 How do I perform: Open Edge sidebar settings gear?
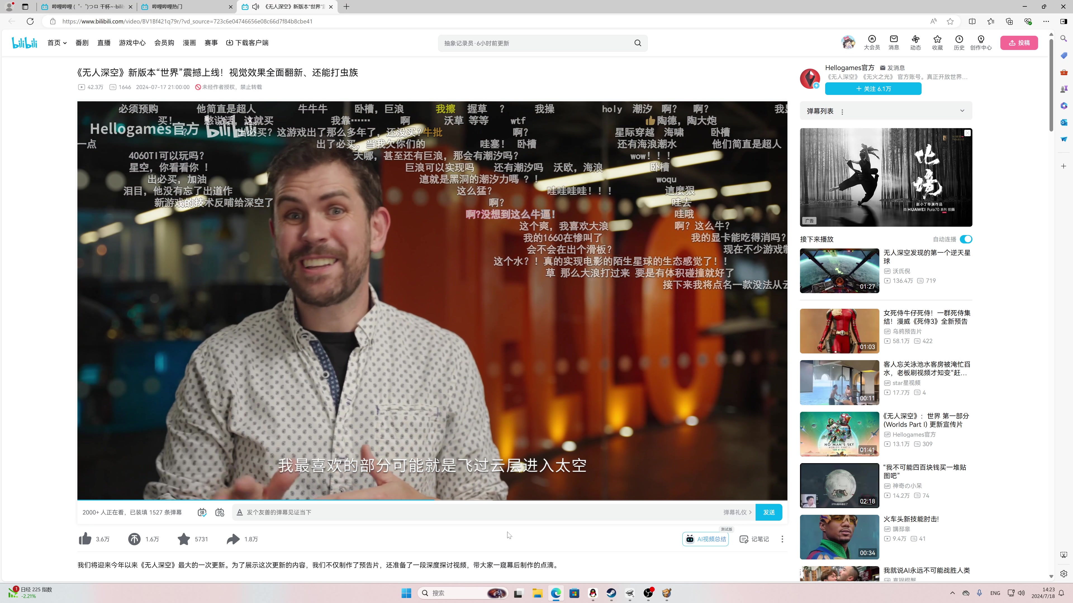[1063, 573]
